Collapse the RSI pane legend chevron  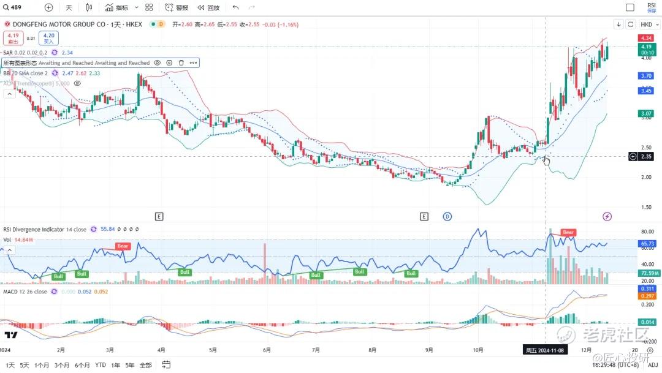(9, 251)
